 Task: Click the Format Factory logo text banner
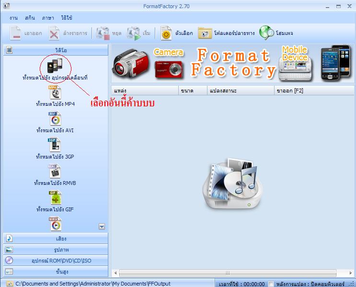233,63
